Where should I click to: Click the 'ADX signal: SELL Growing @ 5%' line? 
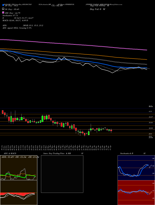pos(17,28)
